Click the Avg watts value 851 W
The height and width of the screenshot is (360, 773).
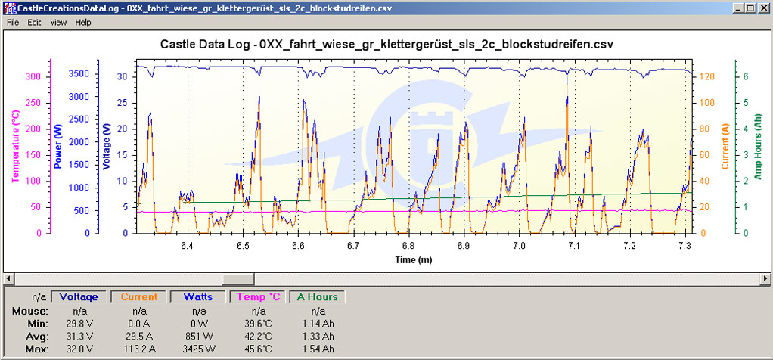(199, 337)
